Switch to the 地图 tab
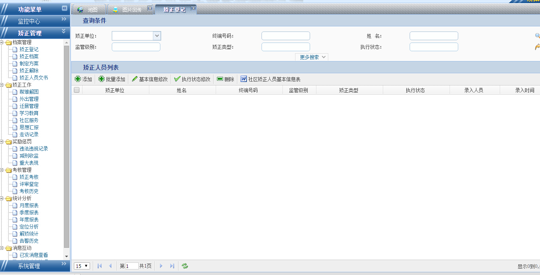Image resolution: width=540 pixels, height=275 pixels. pyautogui.click(x=89, y=9)
